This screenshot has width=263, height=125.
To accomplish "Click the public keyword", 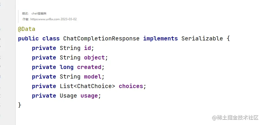I will (x=28, y=39).
